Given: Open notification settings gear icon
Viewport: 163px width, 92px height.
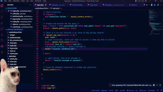Looking at the screenshot, I should click(154, 85).
